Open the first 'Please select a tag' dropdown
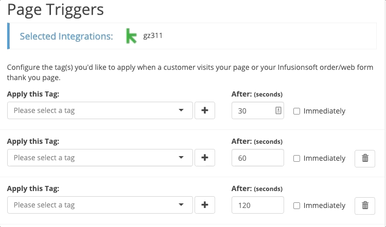 [x=100, y=110]
